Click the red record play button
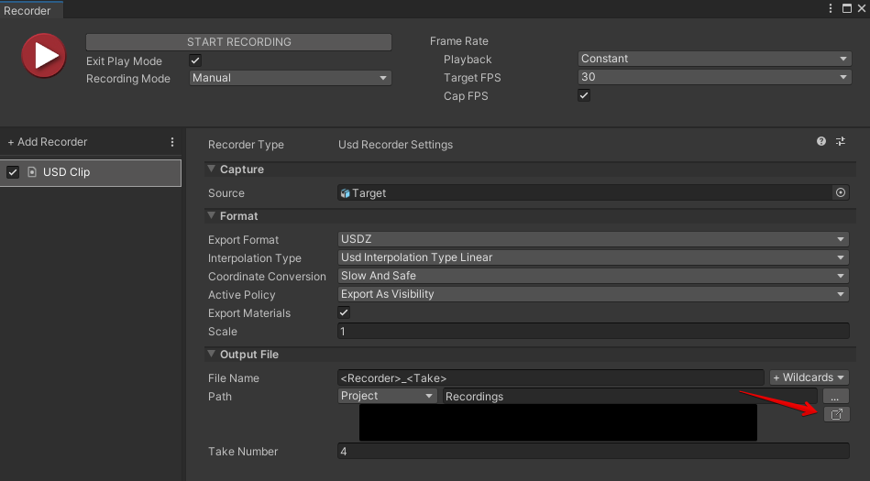This screenshot has height=481, width=870. (44, 56)
